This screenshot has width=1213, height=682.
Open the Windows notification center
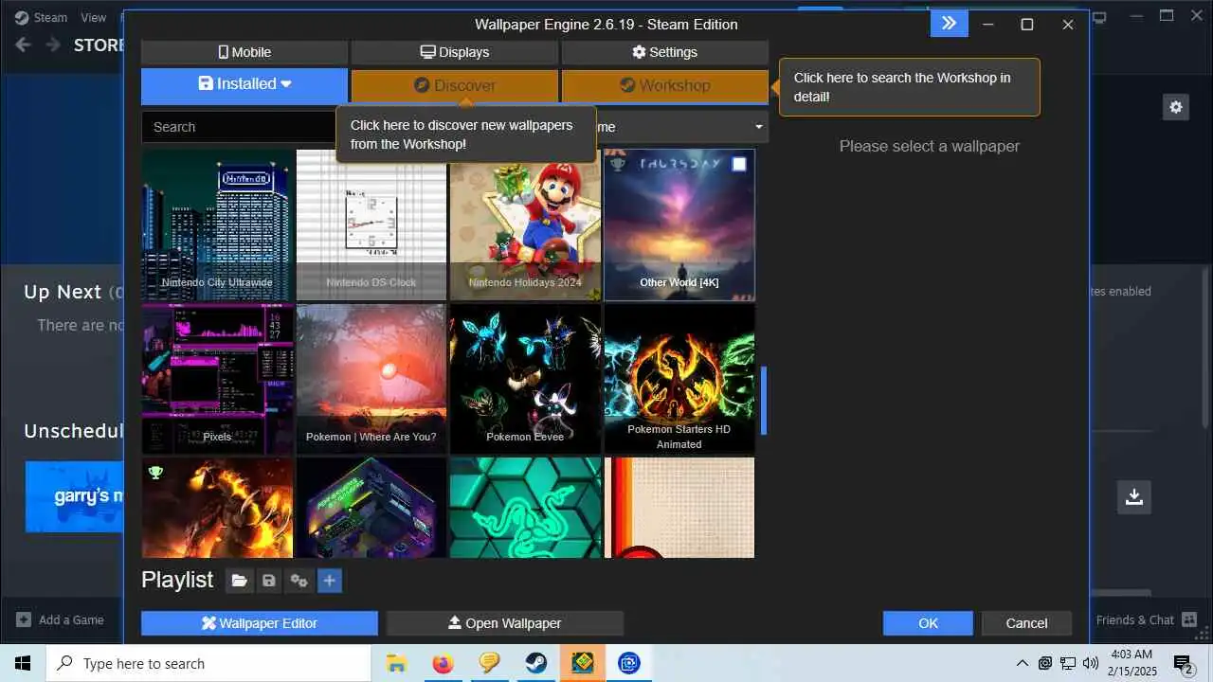pos(1184,663)
